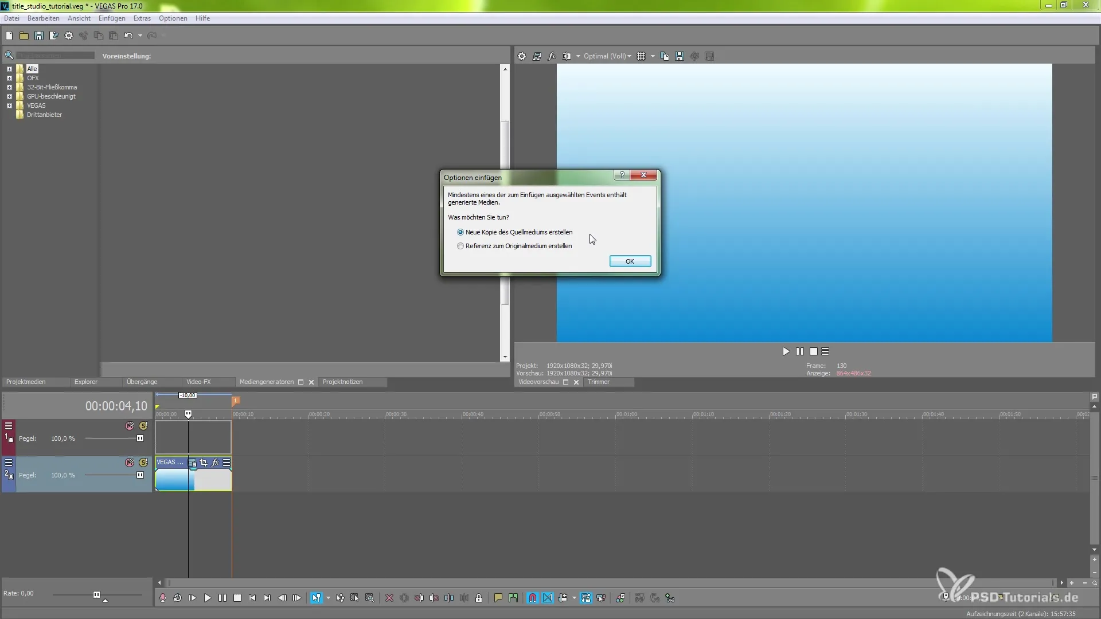Pause in the video preview window

800,351
